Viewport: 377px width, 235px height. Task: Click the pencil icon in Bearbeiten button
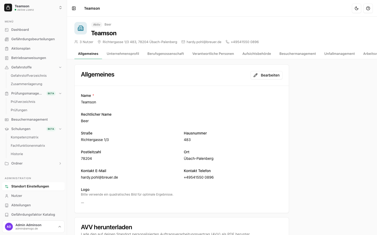tap(256, 75)
